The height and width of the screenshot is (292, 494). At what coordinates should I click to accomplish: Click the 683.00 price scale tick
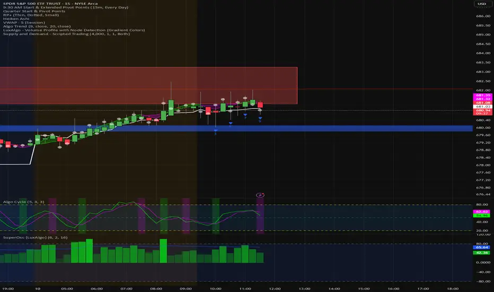click(x=483, y=72)
